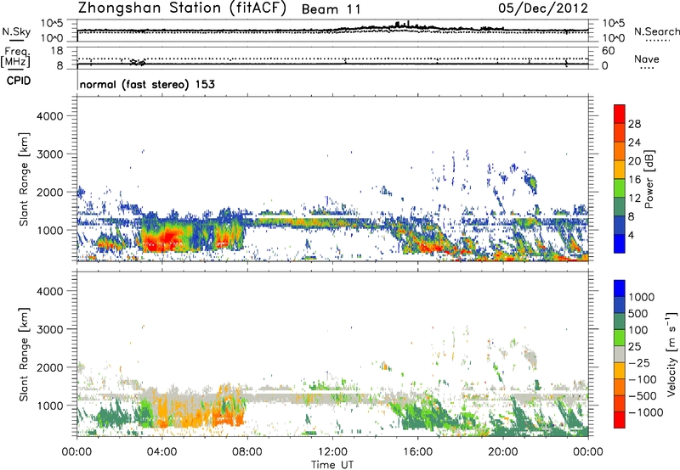Click the Velocity [m s-1] colorbar title
The height and width of the screenshot is (470, 680).
tap(671, 354)
